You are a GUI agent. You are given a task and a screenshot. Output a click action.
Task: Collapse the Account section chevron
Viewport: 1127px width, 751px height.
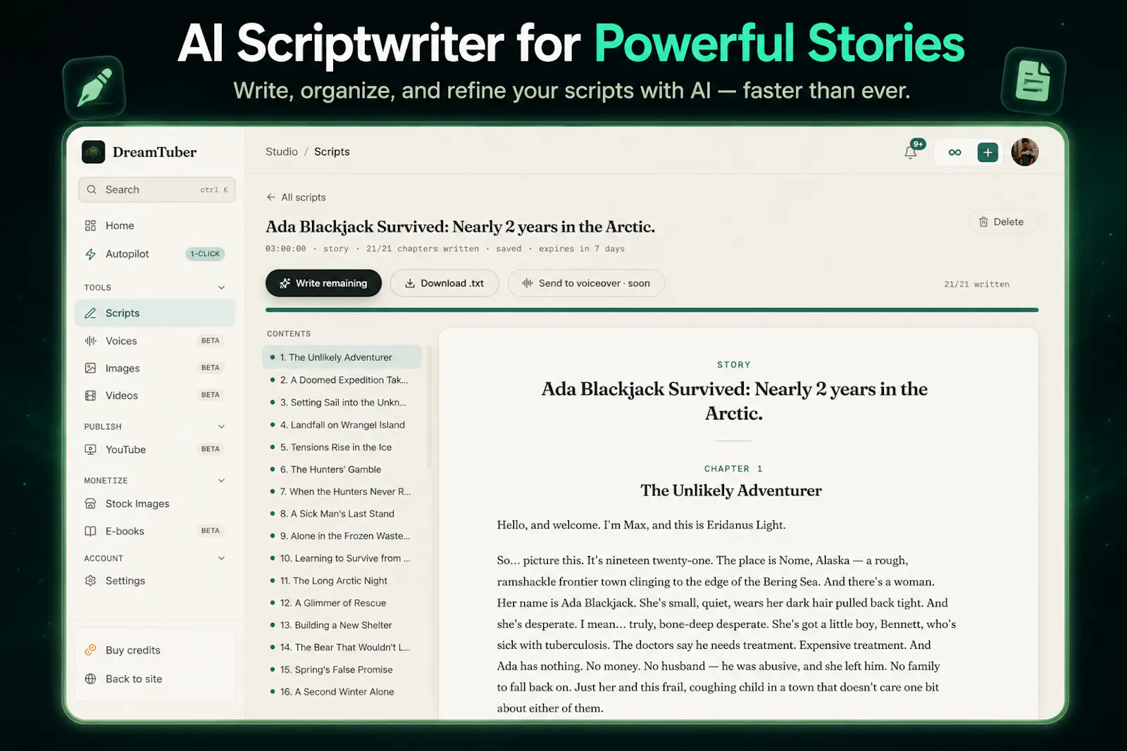click(x=221, y=558)
